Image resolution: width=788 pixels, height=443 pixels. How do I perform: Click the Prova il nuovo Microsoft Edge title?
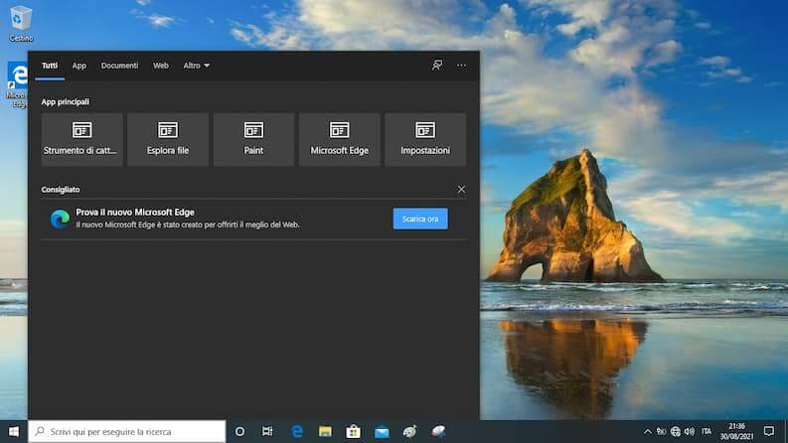click(x=135, y=213)
